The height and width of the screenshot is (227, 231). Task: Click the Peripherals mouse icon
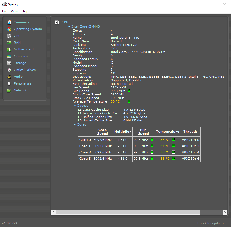9,83
